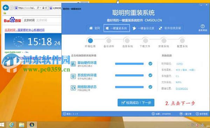
Task: Click the open.baidu.com source link
Action: (13, 52)
